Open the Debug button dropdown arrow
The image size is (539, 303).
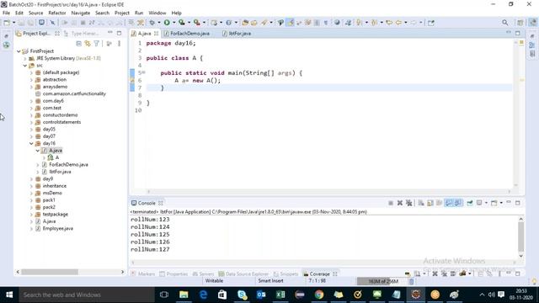(x=159, y=23)
